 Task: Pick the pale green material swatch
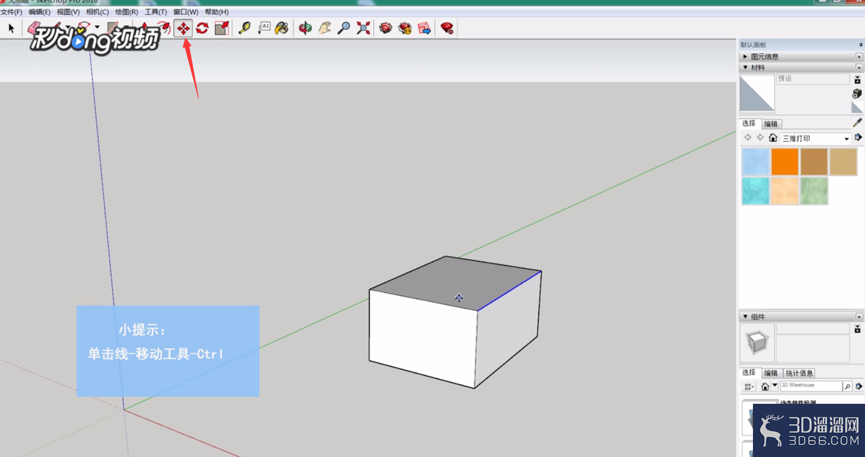click(813, 191)
